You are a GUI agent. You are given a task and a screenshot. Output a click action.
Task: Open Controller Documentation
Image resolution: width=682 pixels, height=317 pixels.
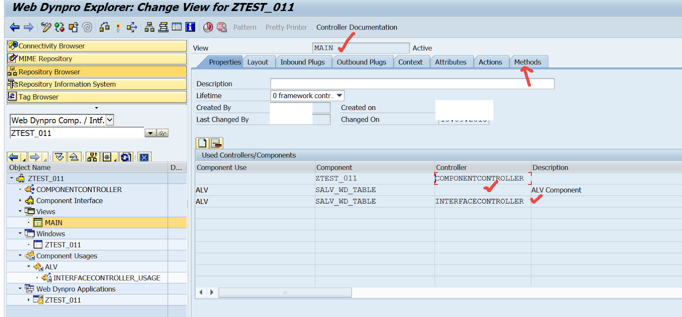coord(357,27)
